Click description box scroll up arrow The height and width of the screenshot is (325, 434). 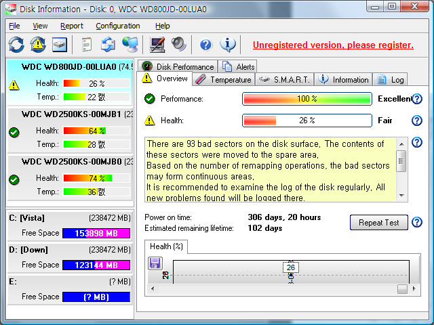401,144
